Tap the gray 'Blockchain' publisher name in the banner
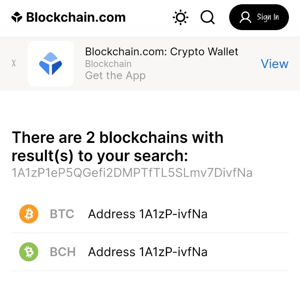 coord(108,64)
